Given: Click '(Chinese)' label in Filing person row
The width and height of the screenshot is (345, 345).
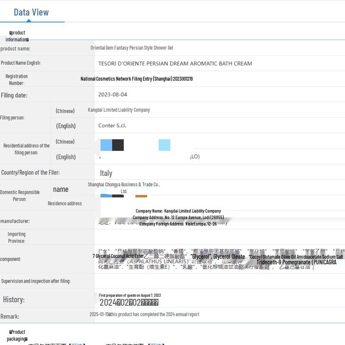Looking at the screenshot, I should click(x=65, y=111).
